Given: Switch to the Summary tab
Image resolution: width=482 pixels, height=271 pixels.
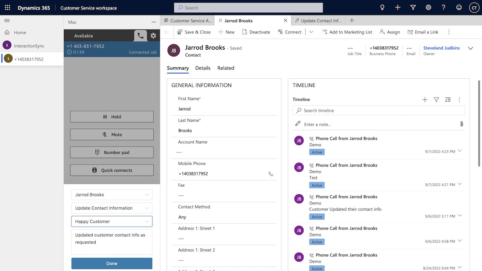Looking at the screenshot, I should pos(178,68).
